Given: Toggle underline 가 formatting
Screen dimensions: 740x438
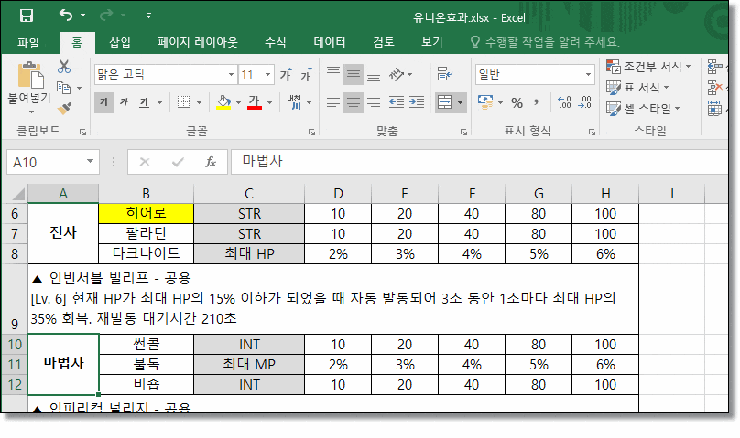Looking at the screenshot, I should pos(145,102).
